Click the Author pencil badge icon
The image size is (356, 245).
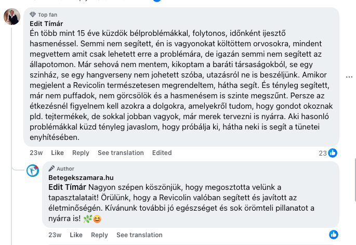point(51,169)
